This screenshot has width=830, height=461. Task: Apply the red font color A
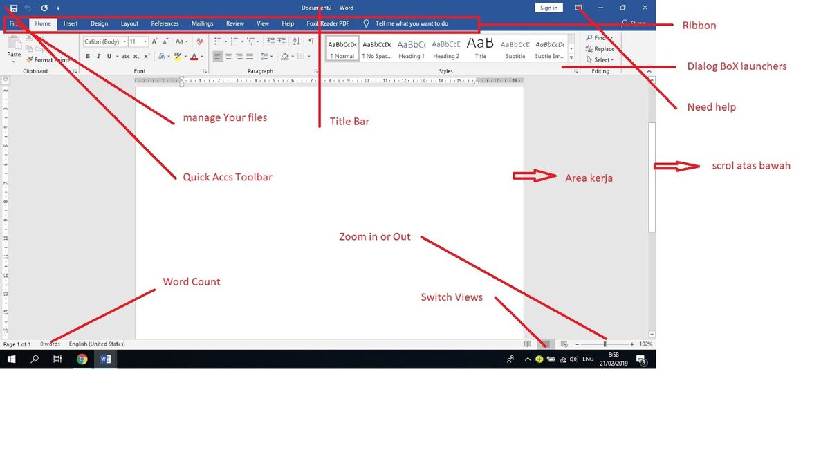(194, 57)
